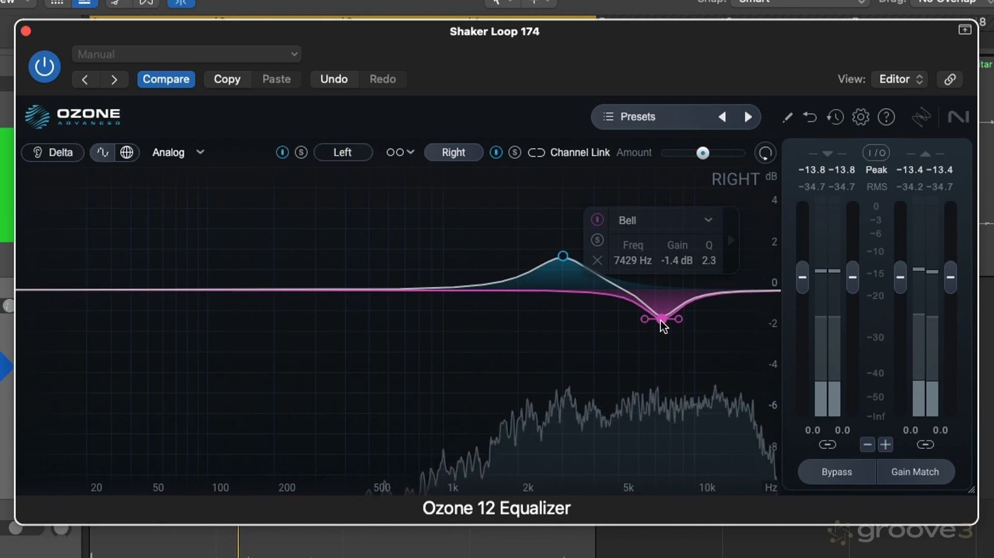Click the right output gain slider handle
Image resolution: width=994 pixels, height=558 pixels.
951,277
